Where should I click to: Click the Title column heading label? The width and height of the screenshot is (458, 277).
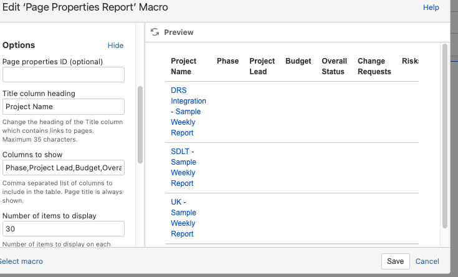[x=39, y=94]
